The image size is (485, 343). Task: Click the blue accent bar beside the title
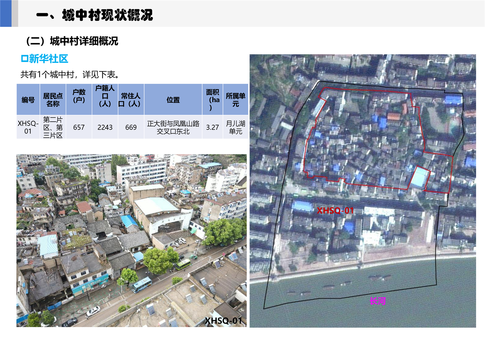[6, 13]
